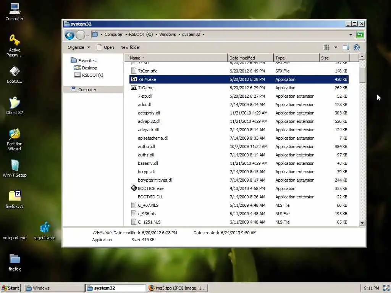Click the New folder button
This screenshot has height=293, width=391.
[130, 47]
